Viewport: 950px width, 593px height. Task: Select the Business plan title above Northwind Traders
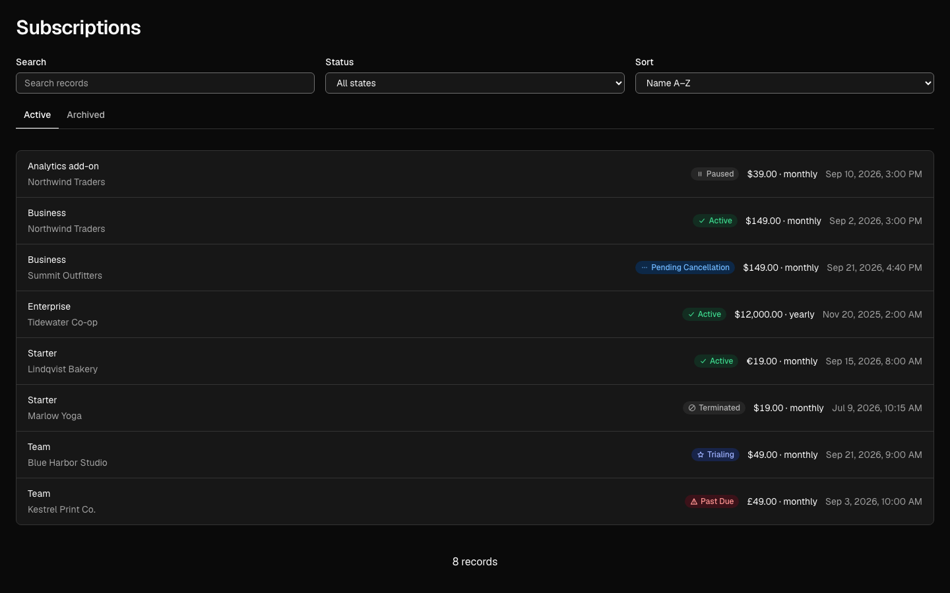47,213
